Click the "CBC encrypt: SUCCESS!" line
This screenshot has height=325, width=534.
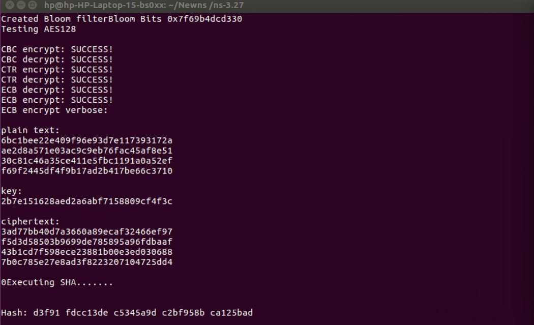coord(57,49)
